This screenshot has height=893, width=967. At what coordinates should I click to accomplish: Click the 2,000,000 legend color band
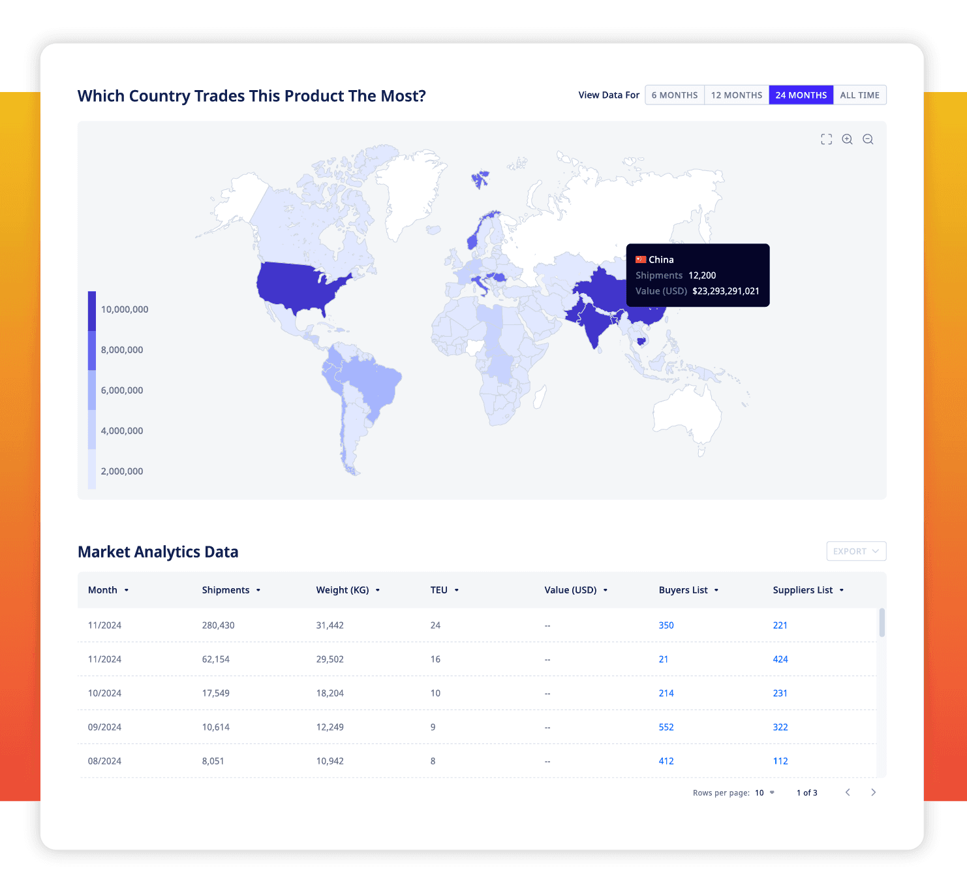click(x=92, y=469)
